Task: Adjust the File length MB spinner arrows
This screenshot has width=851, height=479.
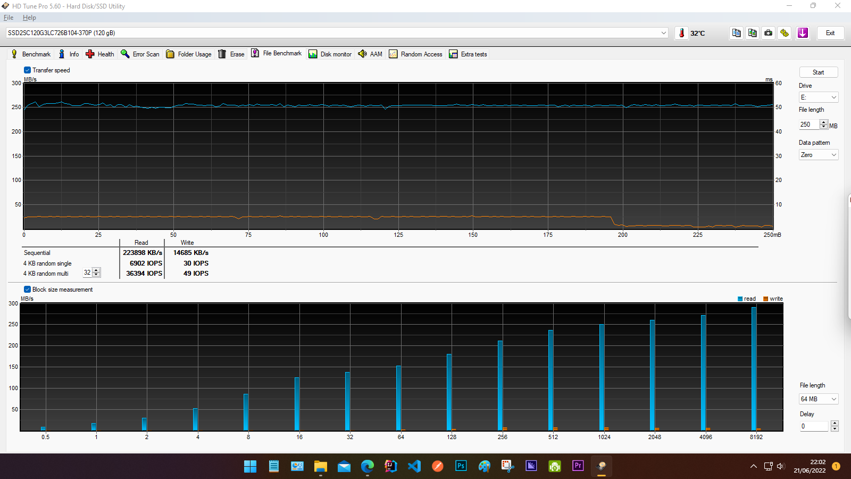Action: 823,125
